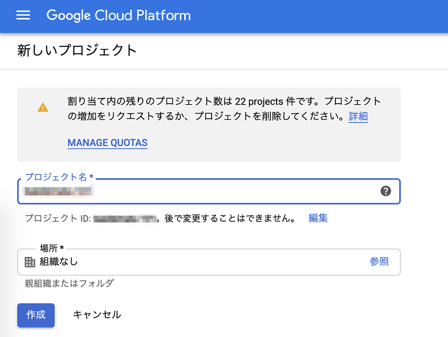
Task: Click 参照 to browse locations
Action: (x=379, y=261)
